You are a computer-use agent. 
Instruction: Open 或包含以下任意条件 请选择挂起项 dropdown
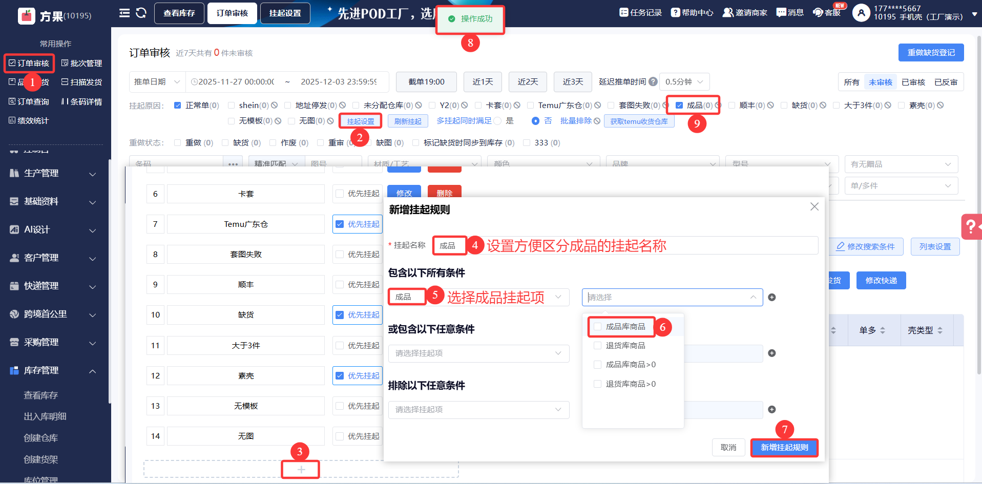pyautogui.click(x=478, y=353)
